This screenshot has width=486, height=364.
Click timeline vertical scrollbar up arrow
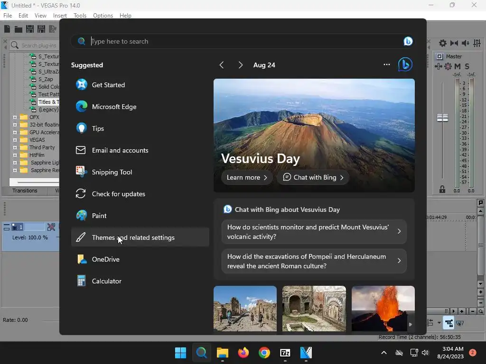click(480, 211)
